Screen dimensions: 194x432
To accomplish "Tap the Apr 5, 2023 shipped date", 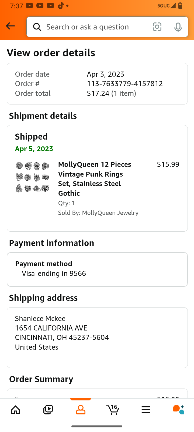I will [x=34, y=149].
